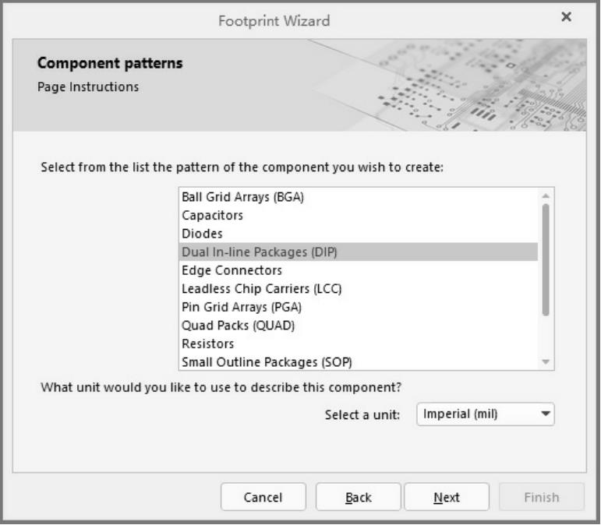The image size is (601, 525).
Task: Select Leadless Chip Carriers (LCC)
Action: pos(262,288)
